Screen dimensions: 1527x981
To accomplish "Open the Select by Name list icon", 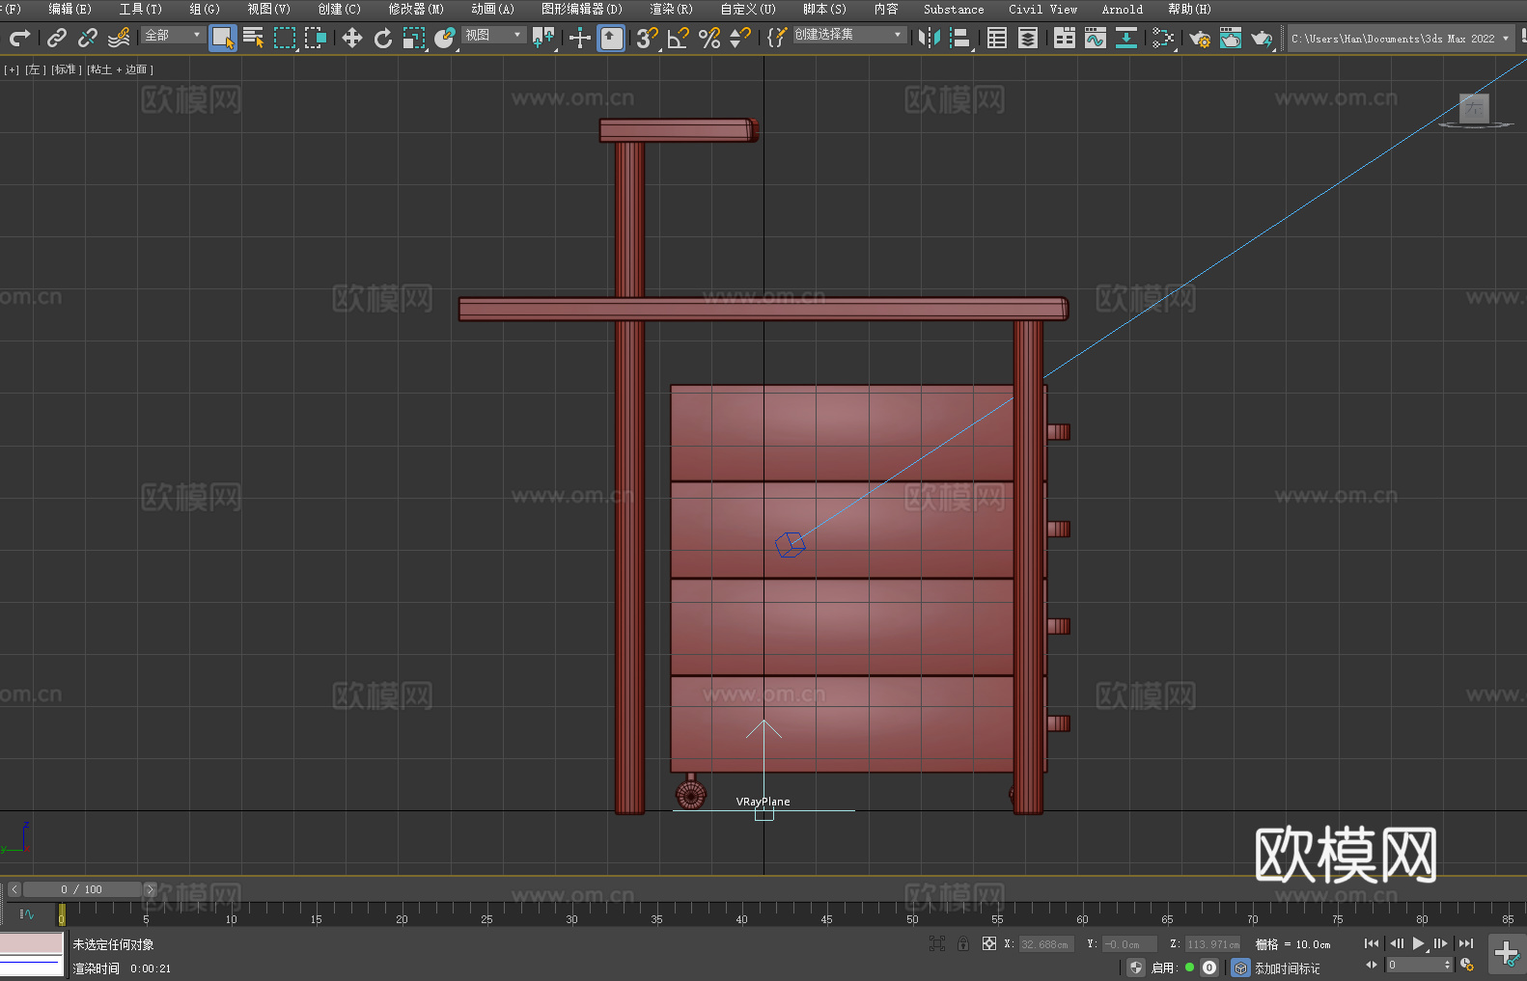I will (x=254, y=38).
